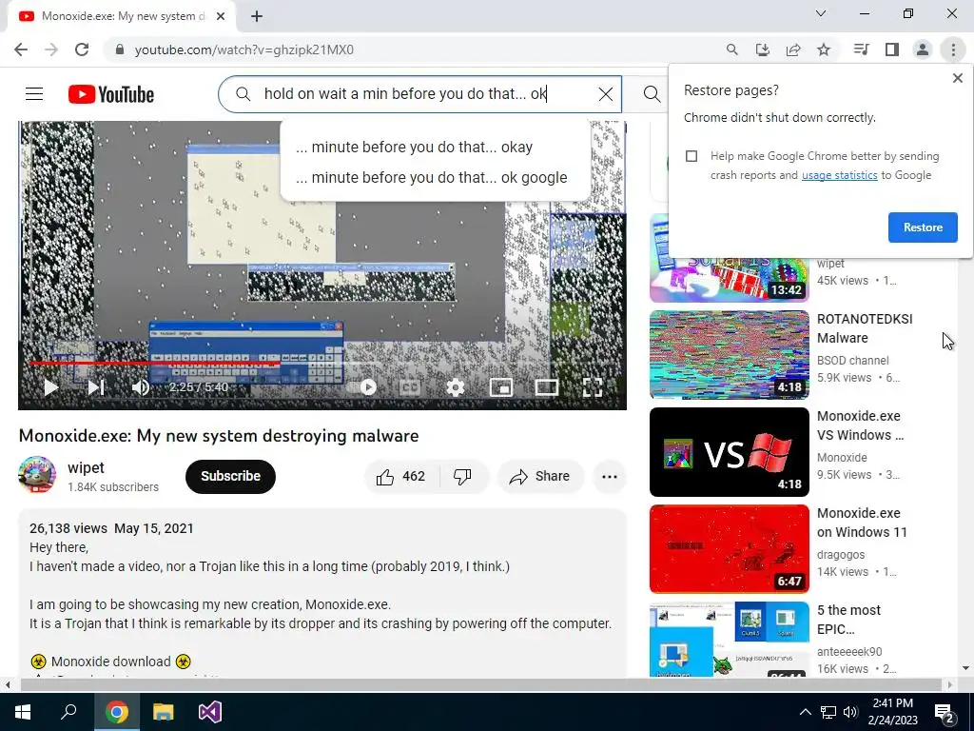Image resolution: width=974 pixels, height=731 pixels.
Task: Open File Explorer from the taskbar
Action: pos(164,712)
